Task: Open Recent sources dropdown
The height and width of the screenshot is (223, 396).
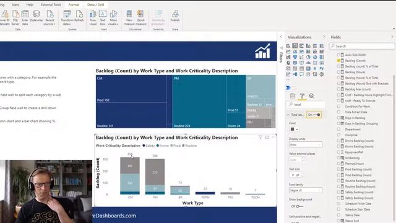Action: pyautogui.click(x=49, y=18)
